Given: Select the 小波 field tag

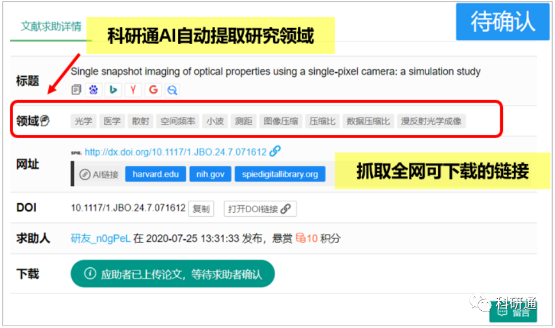Looking at the screenshot, I should (215, 122).
